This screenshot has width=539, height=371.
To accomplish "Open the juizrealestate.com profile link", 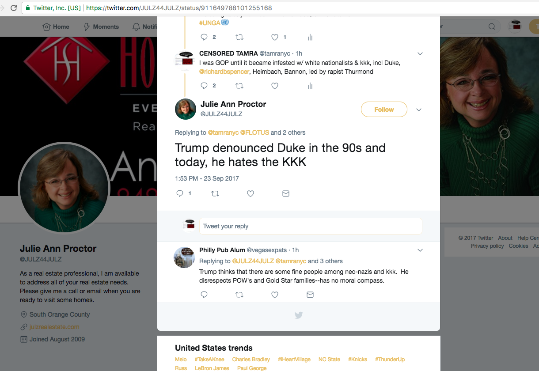I will [x=54, y=327].
